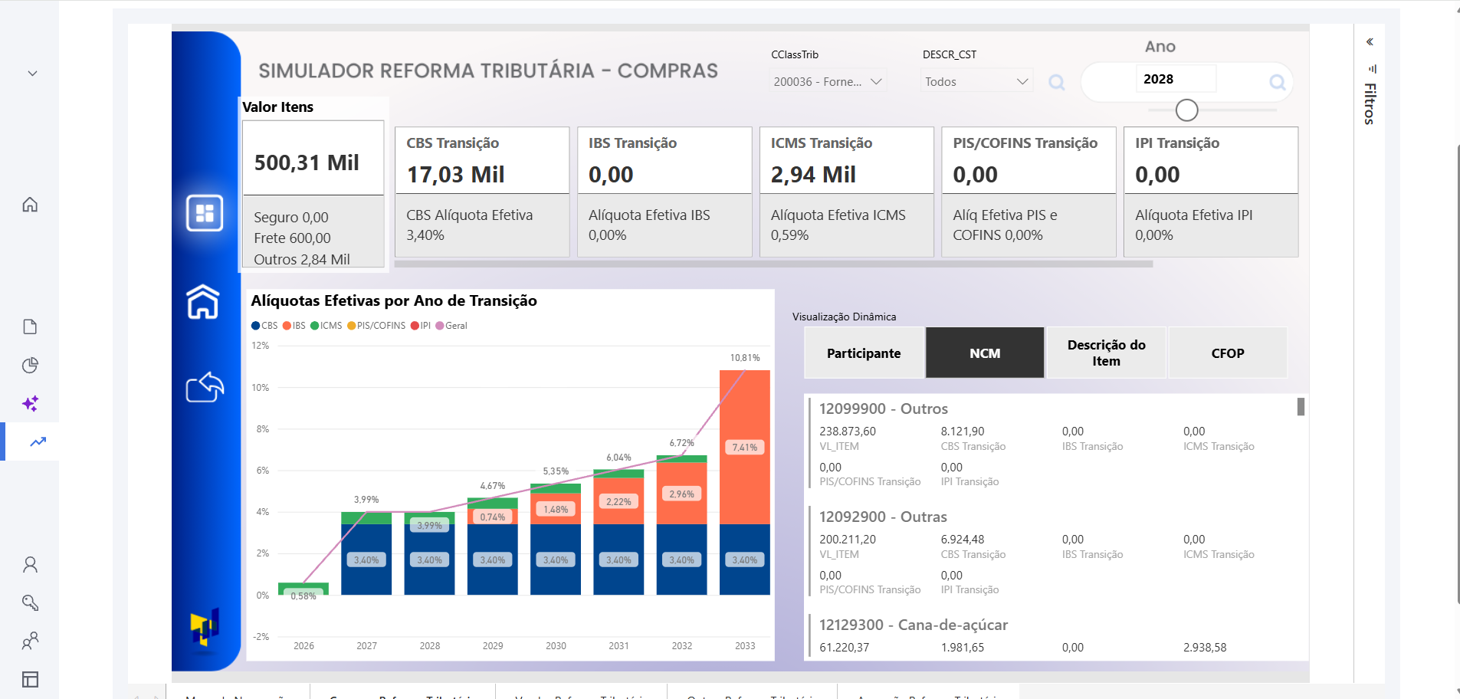Select the metrics line-chart icon in sidebar

click(x=36, y=442)
